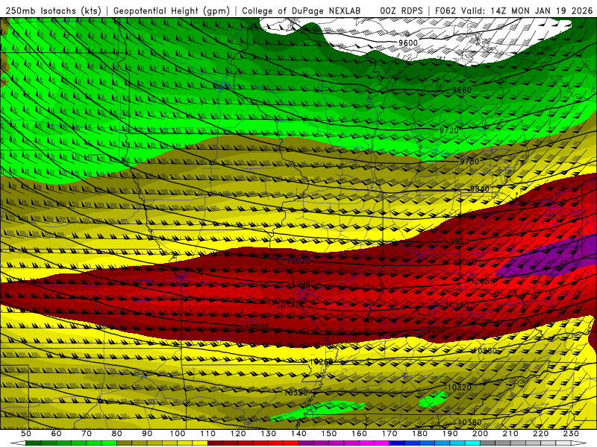This screenshot has height=447, width=597.
Task: Select the 9840 height contour label
Action: pos(479,189)
